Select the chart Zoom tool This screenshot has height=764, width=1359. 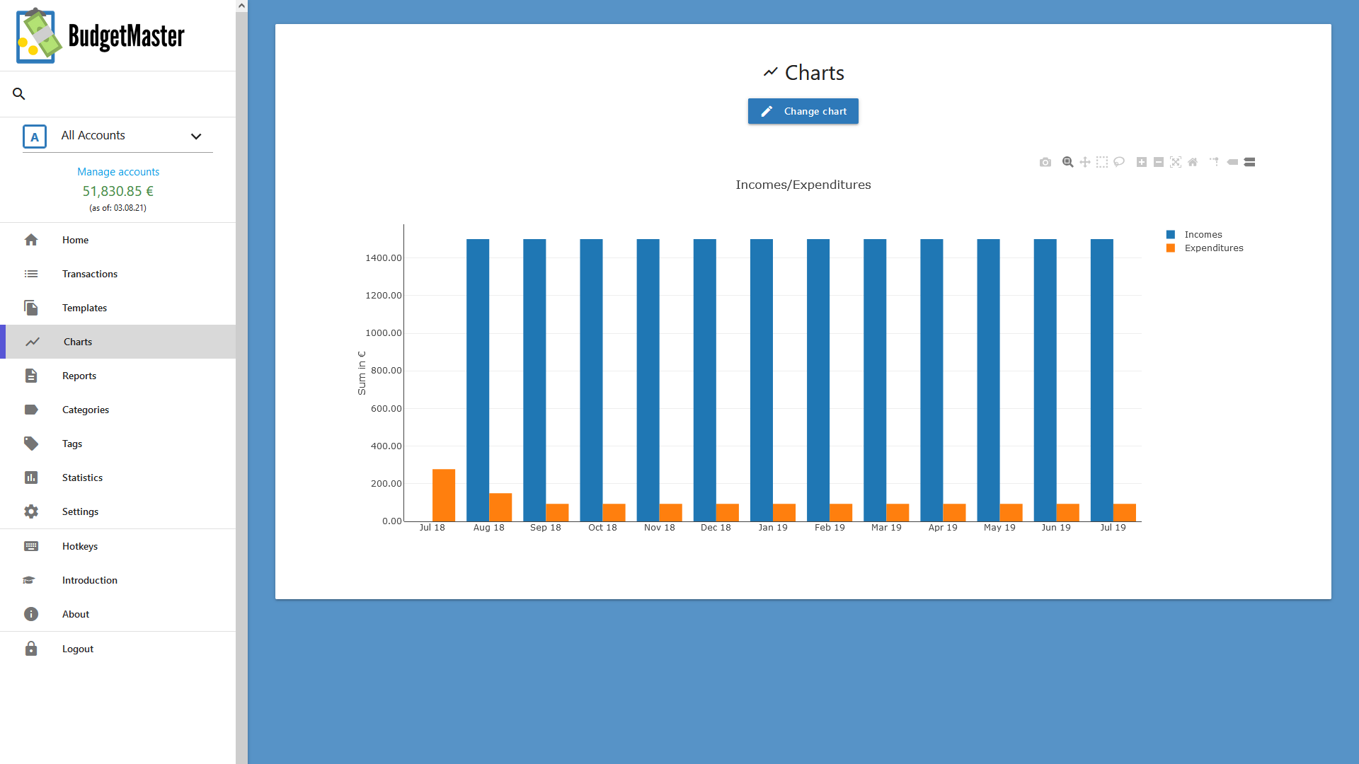pyautogui.click(x=1068, y=162)
